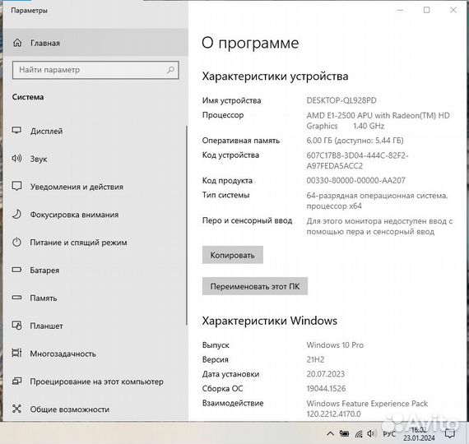
Task: Open Проецирование на этот компьютер
Action: click(95, 382)
